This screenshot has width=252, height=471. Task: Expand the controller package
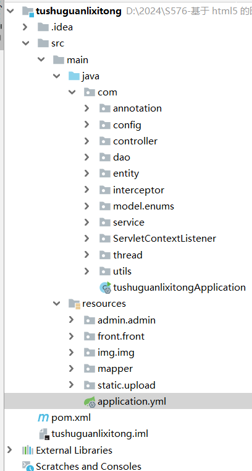87,141
